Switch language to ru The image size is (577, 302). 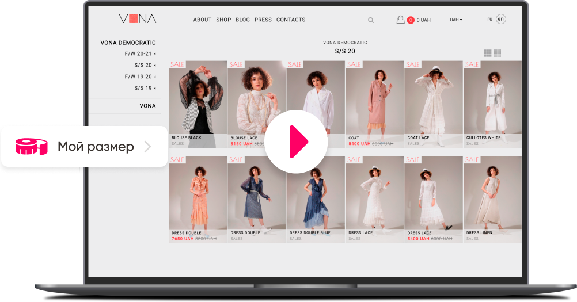click(489, 19)
